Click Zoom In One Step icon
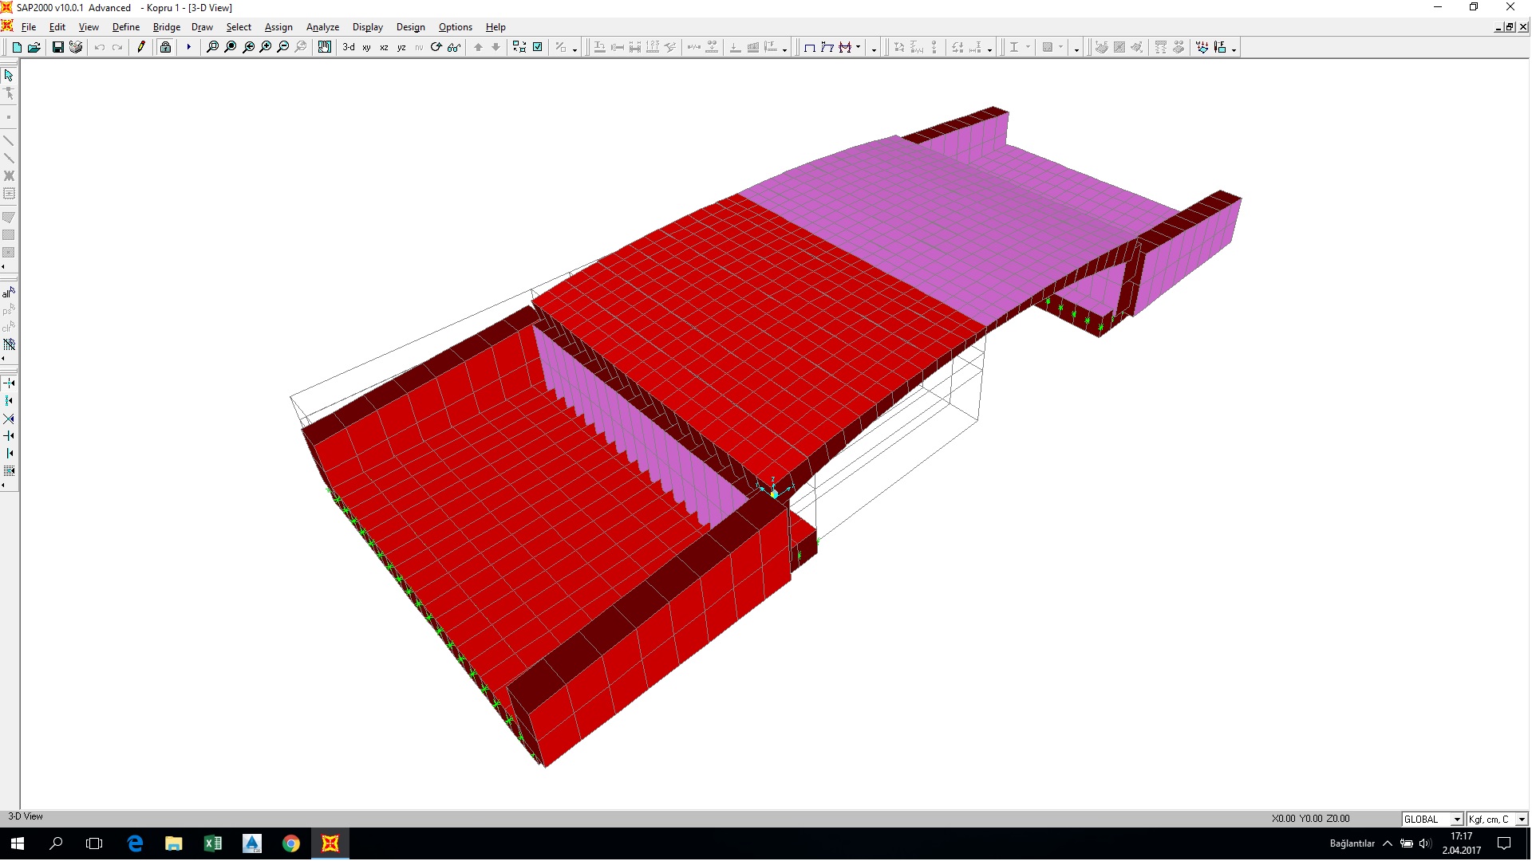Image resolution: width=1532 pixels, height=861 pixels. click(x=266, y=48)
